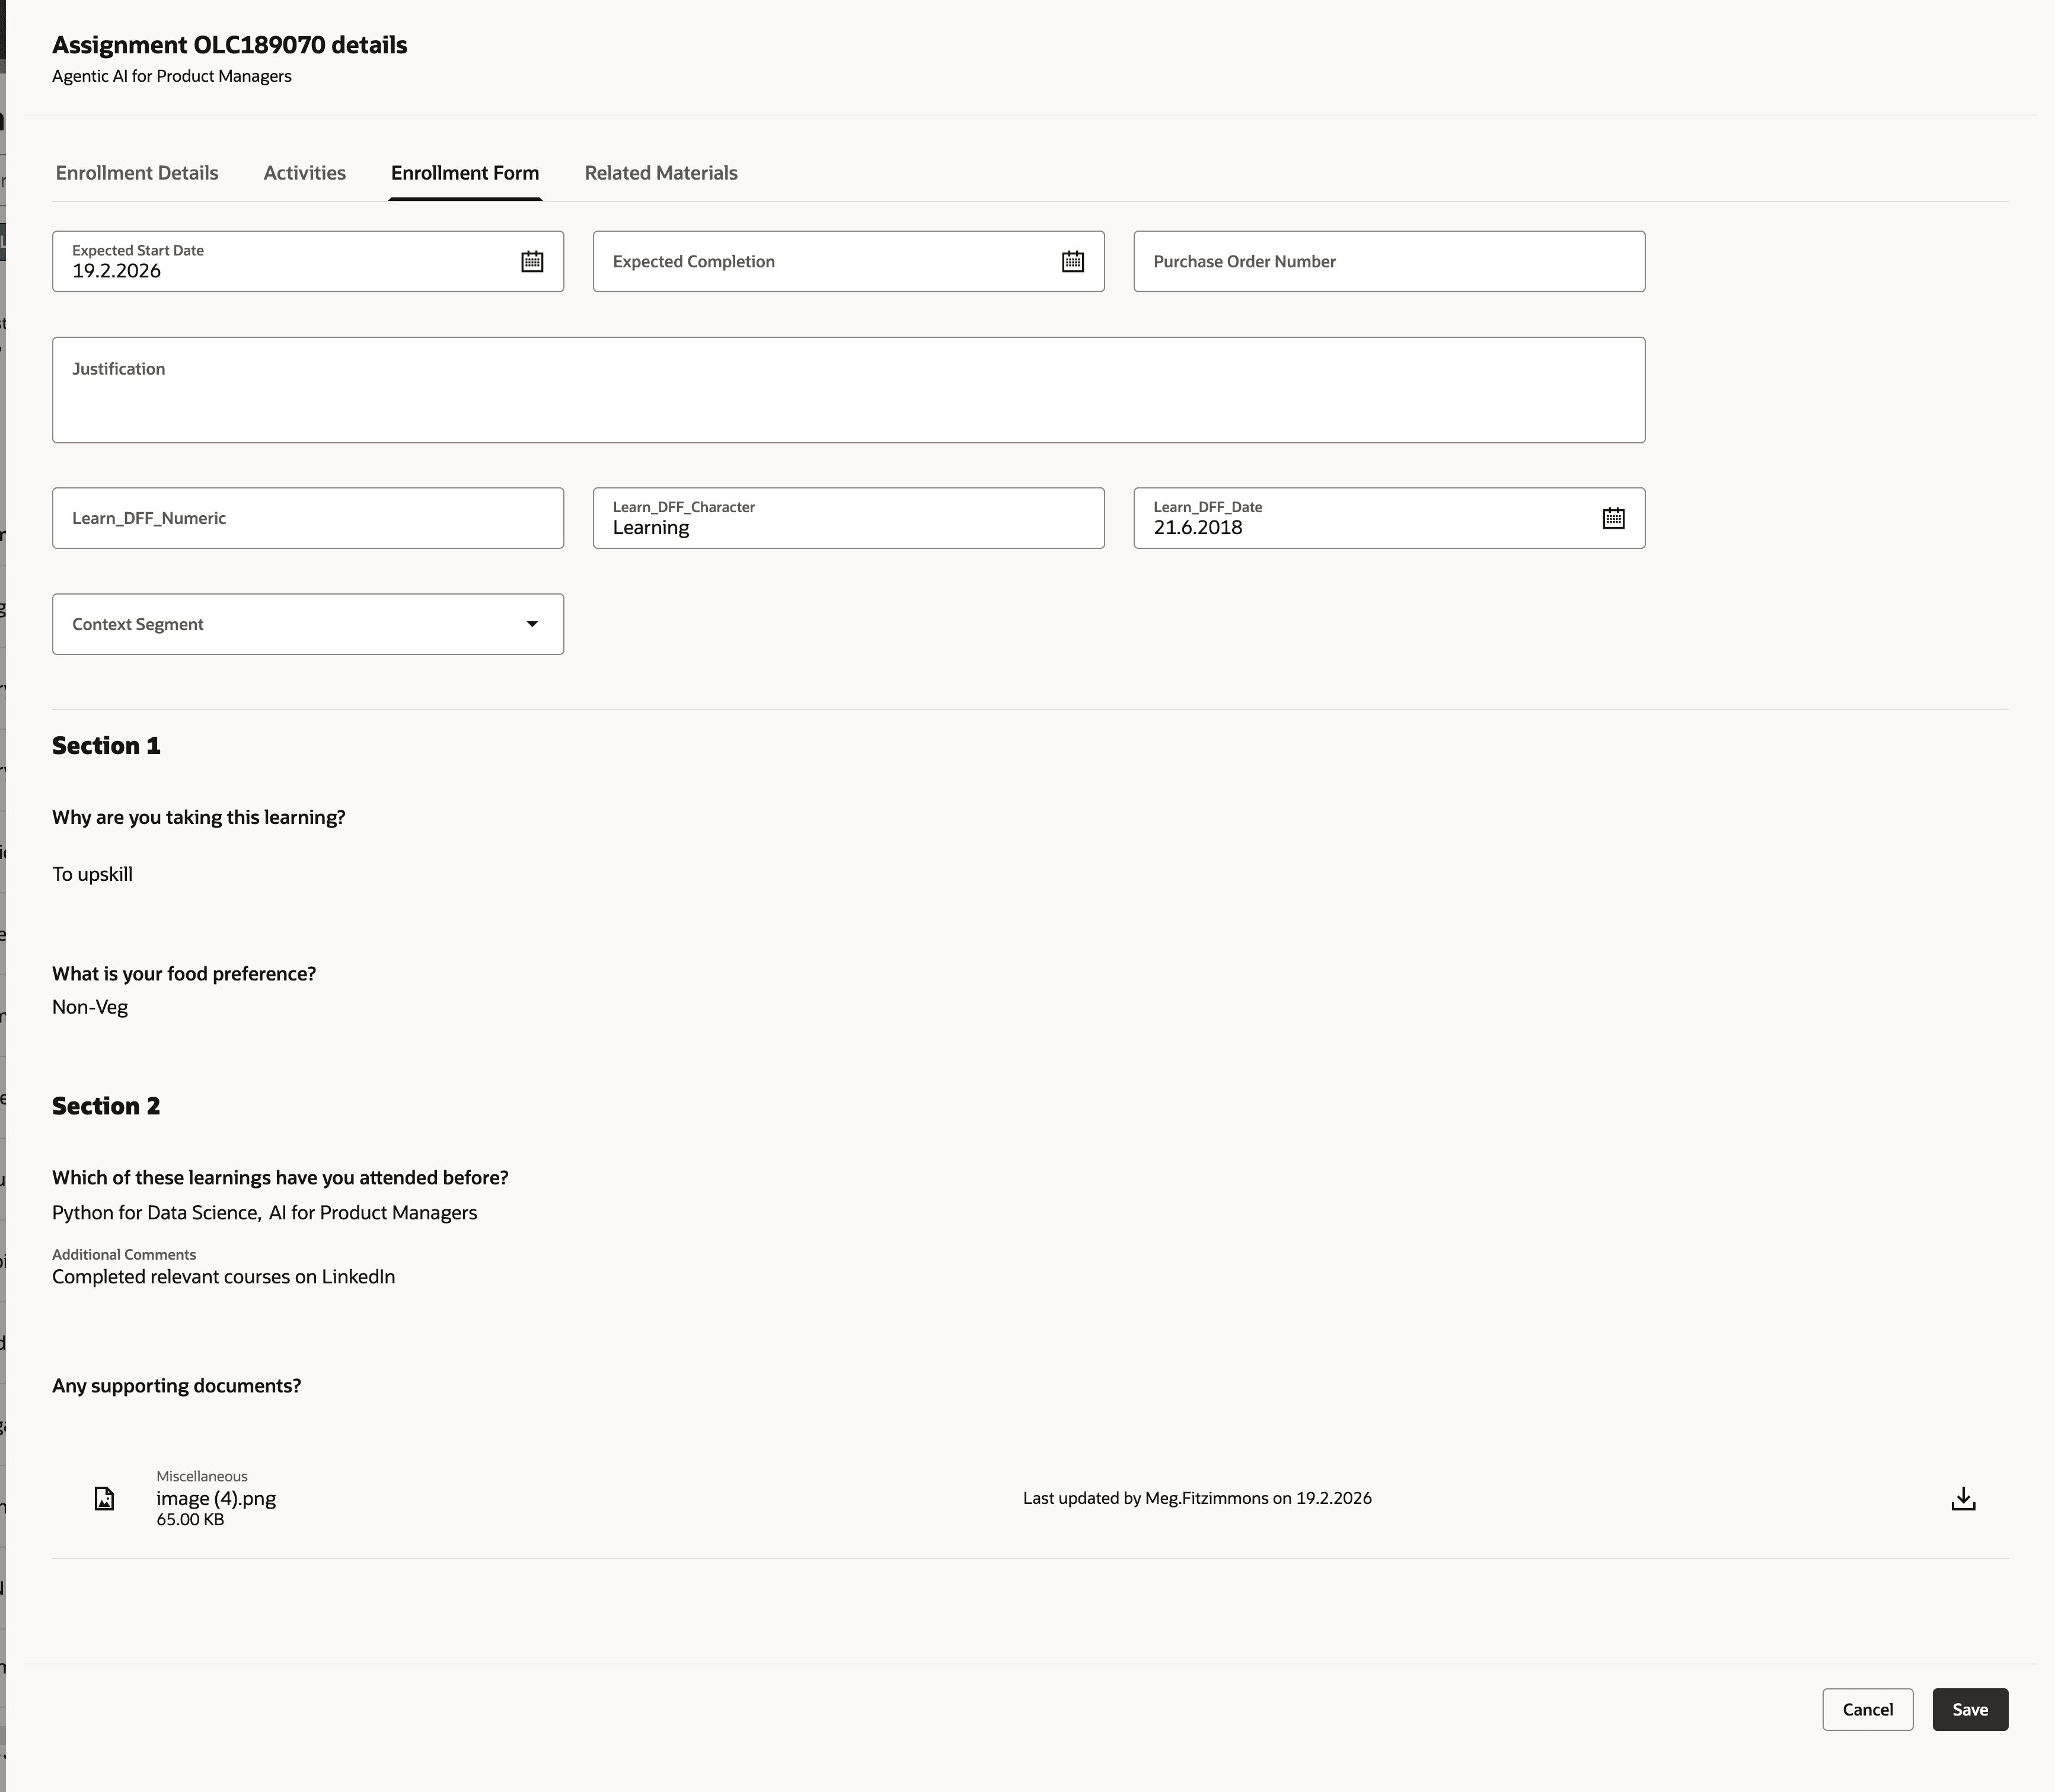
Task: Click the calendar icon beside 21.6.2018
Action: pos(1612,517)
